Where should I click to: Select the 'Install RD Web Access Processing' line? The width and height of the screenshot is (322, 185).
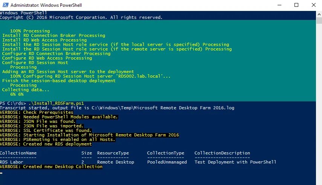44,40
